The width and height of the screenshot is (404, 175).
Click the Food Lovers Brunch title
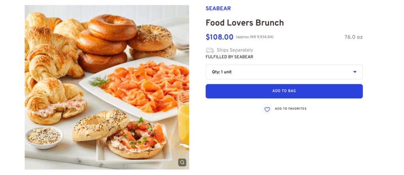tap(245, 23)
